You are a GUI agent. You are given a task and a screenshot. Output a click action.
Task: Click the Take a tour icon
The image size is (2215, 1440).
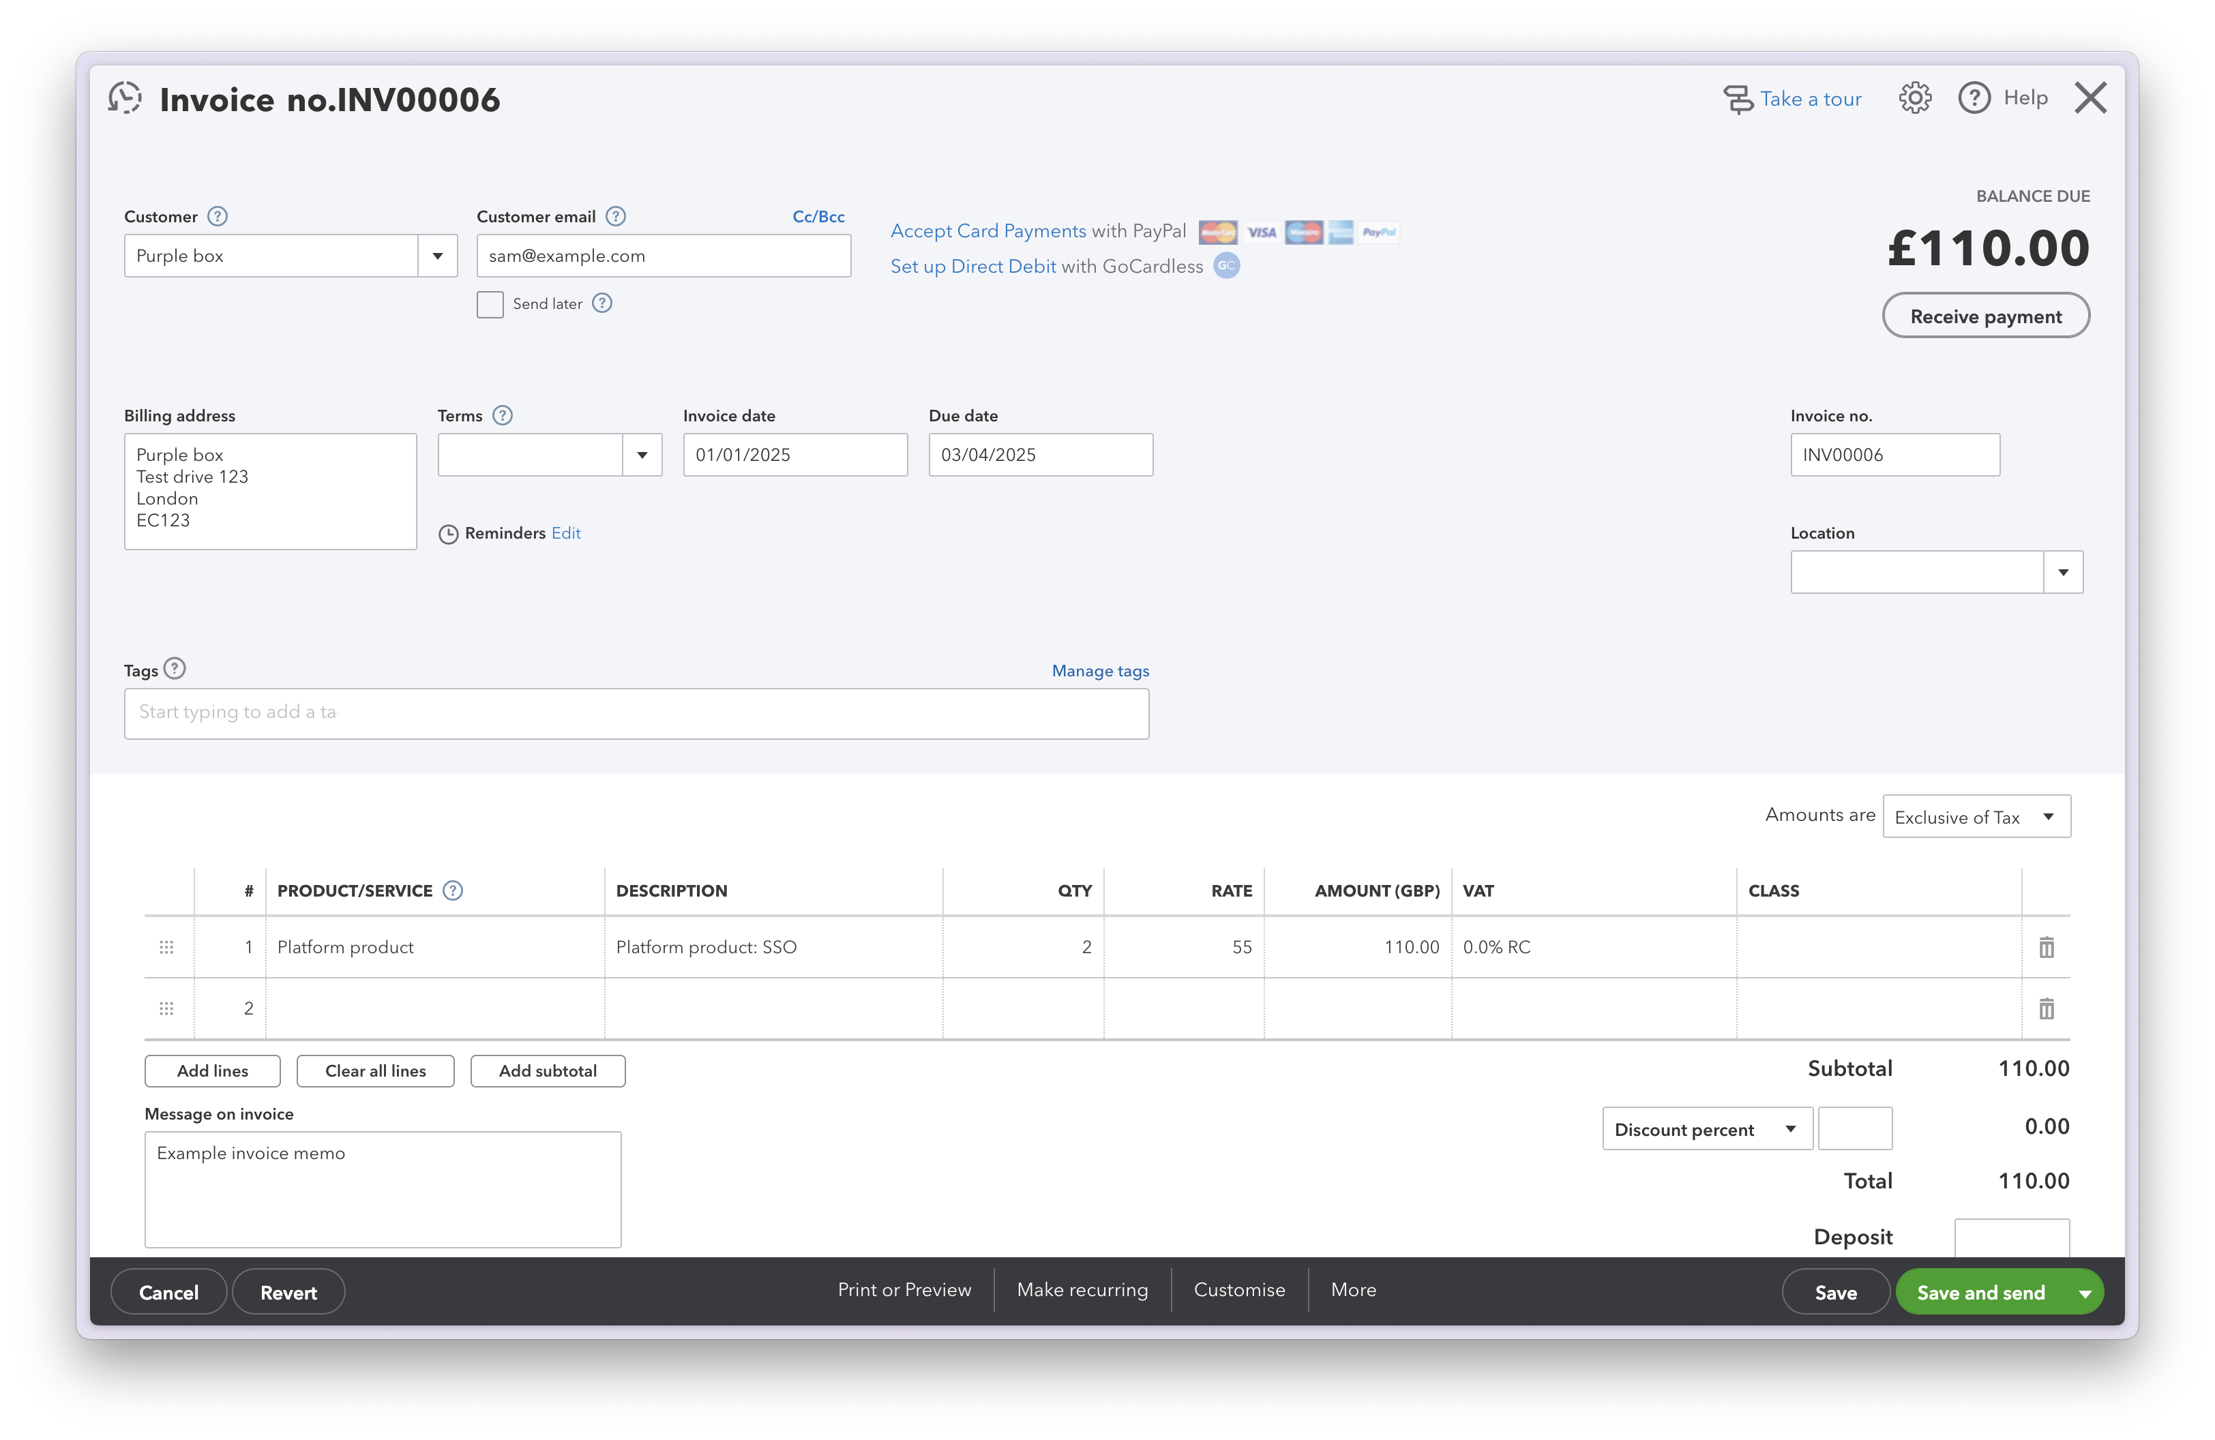[1738, 99]
